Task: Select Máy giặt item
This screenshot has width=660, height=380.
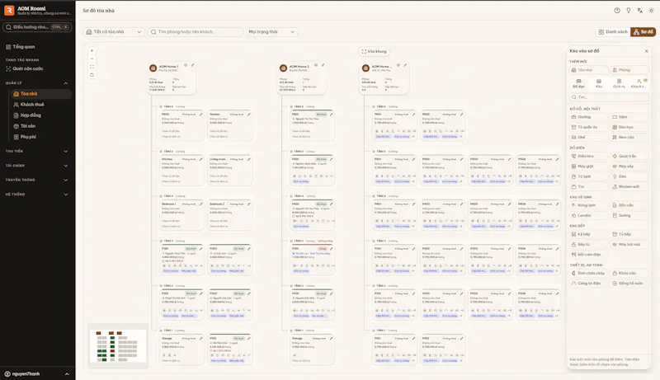Action: (588, 167)
